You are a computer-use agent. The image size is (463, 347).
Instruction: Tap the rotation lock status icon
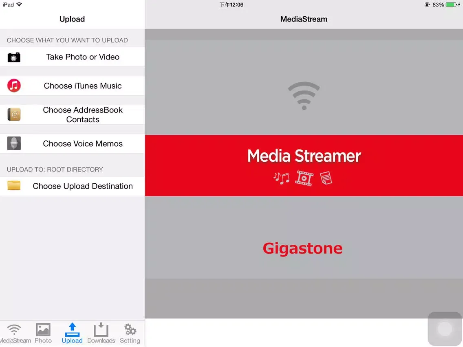[427, 4]
